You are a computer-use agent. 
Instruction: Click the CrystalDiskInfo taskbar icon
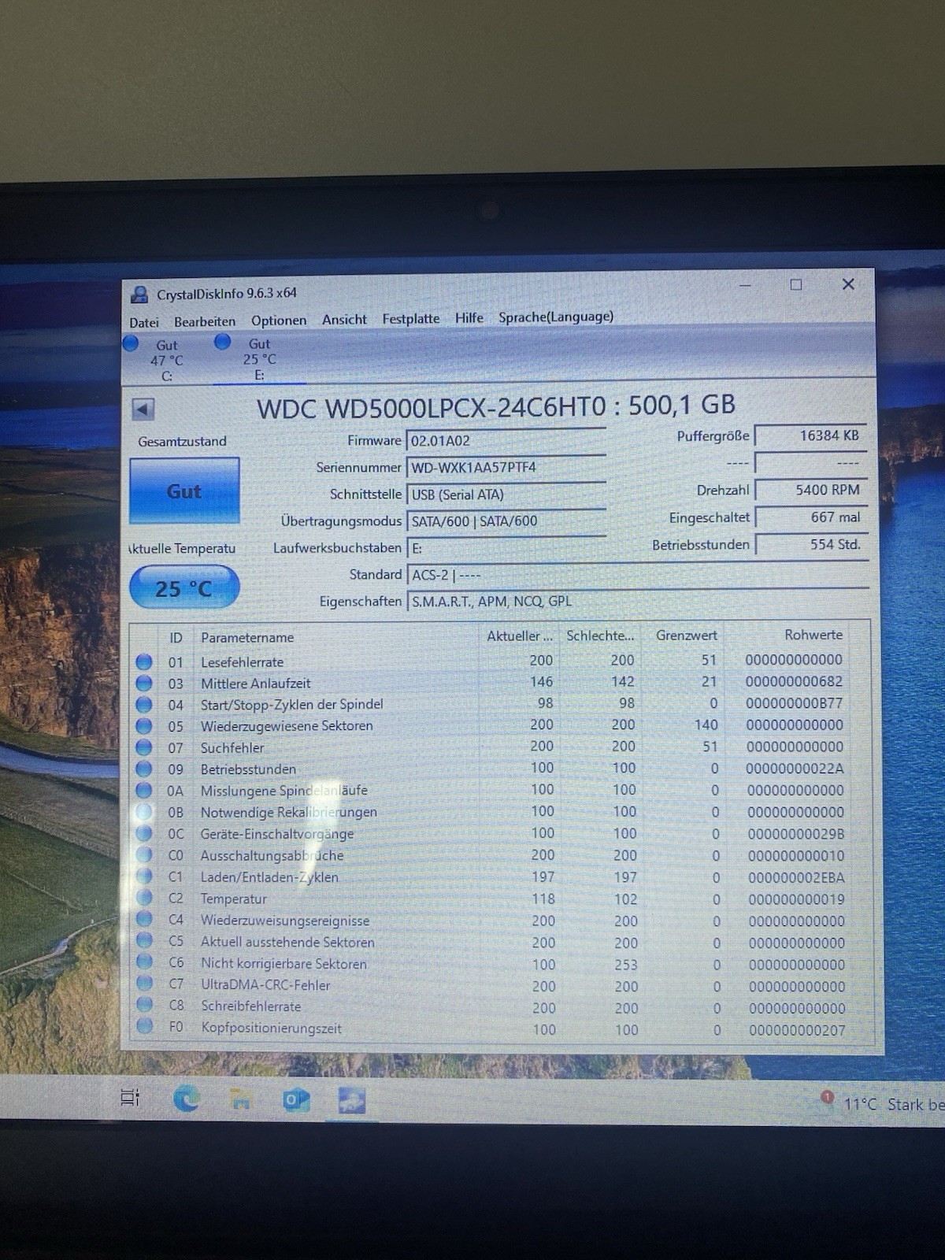coord(351,1100)
